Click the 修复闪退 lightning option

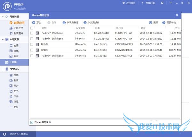click(148, 3)
